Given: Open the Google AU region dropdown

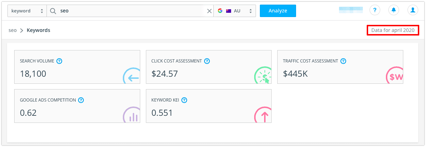Looking at the screenshot, I should [235, 11].
